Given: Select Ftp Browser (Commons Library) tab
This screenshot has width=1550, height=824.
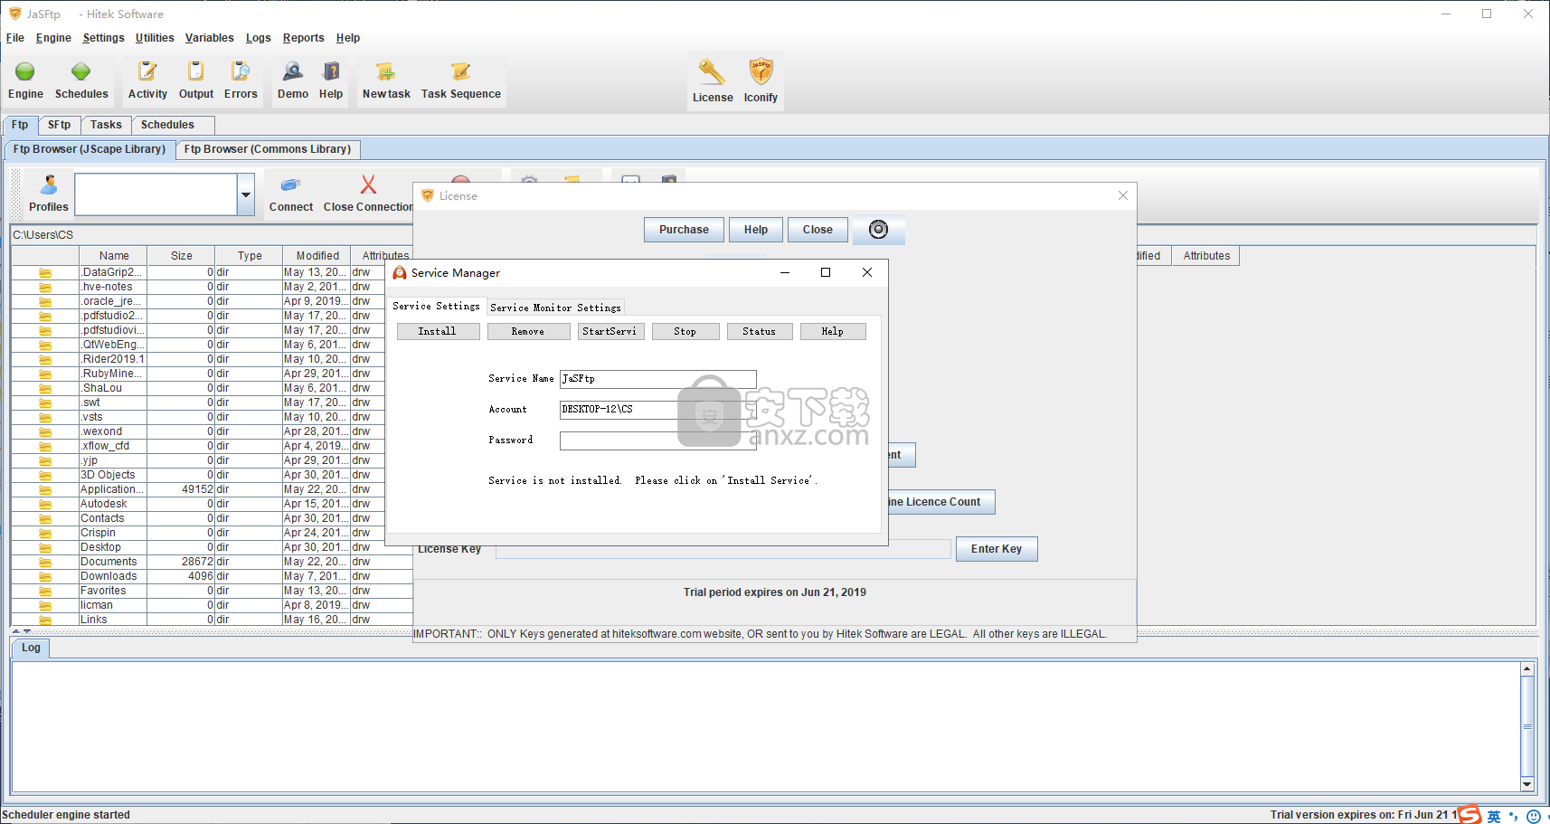Looking at the screenshot, I should (x=268, y=149).
